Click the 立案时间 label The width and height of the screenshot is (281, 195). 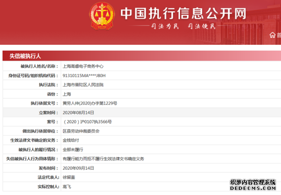[49, 113]
